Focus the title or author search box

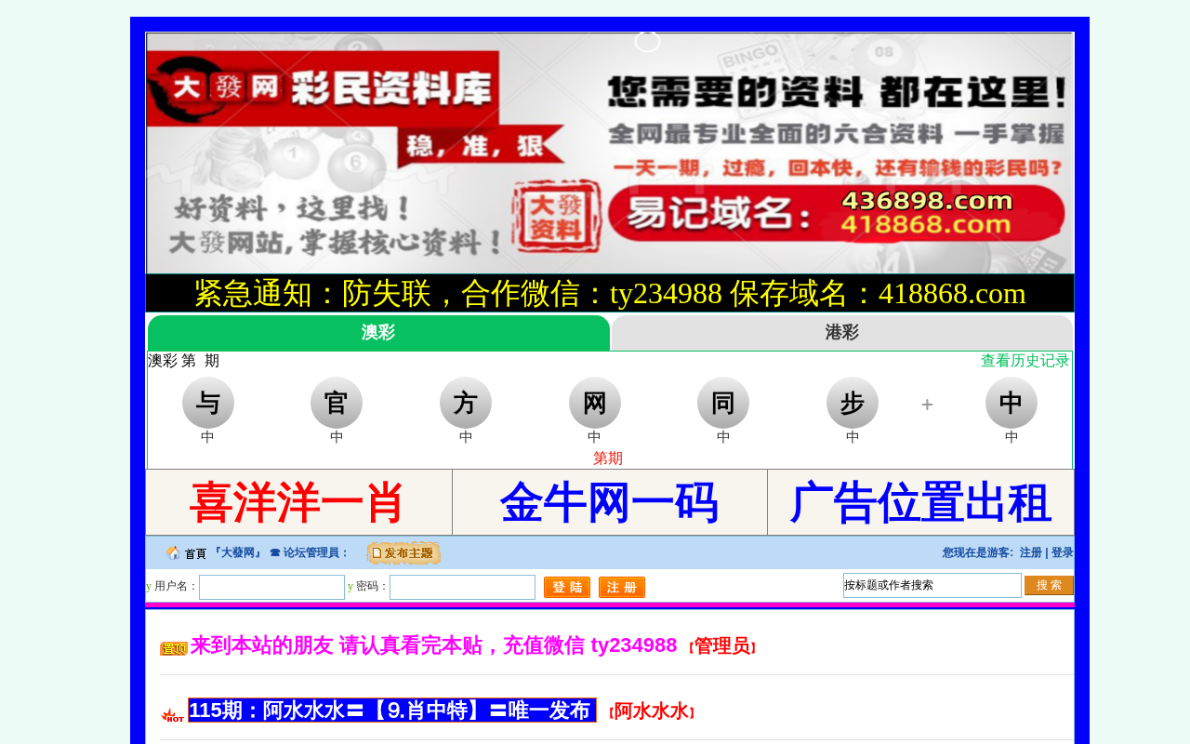pos(932,585)
